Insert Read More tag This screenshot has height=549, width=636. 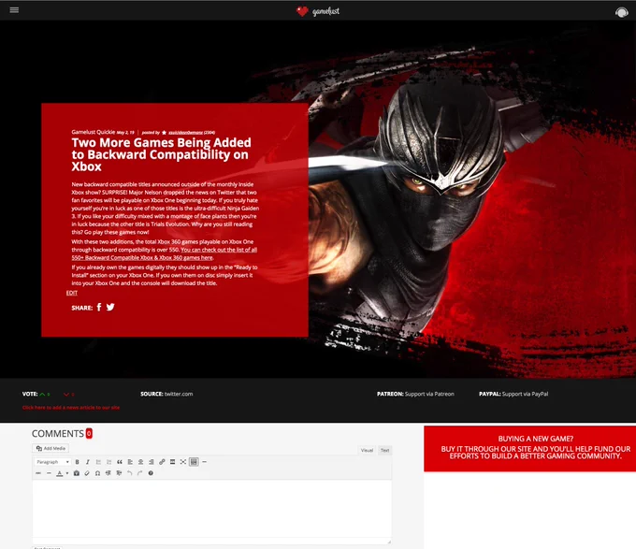pos(172,462)
